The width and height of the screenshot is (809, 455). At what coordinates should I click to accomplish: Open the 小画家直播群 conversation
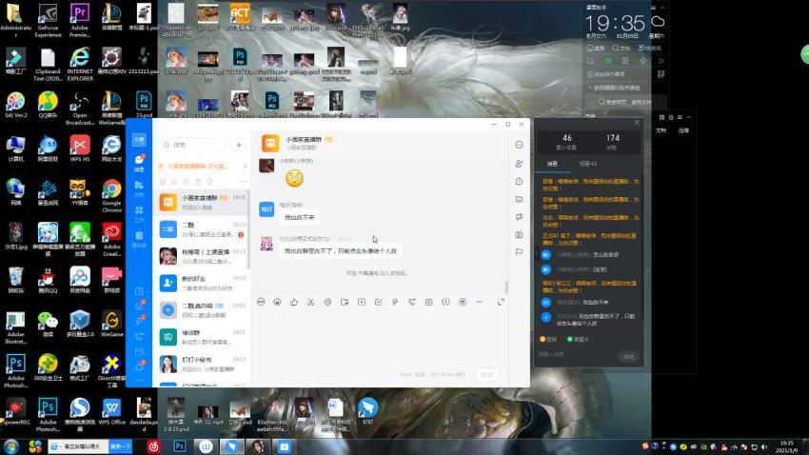coord(202,202)
